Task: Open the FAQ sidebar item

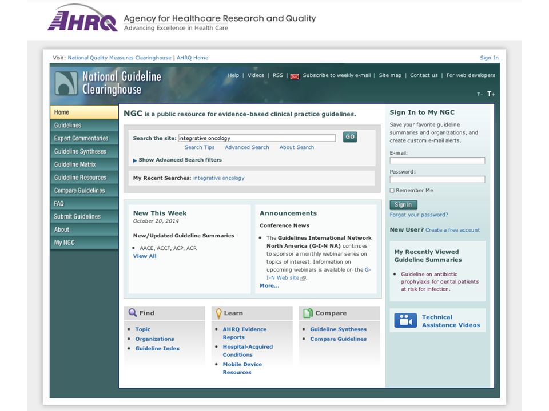Action: 84,203
